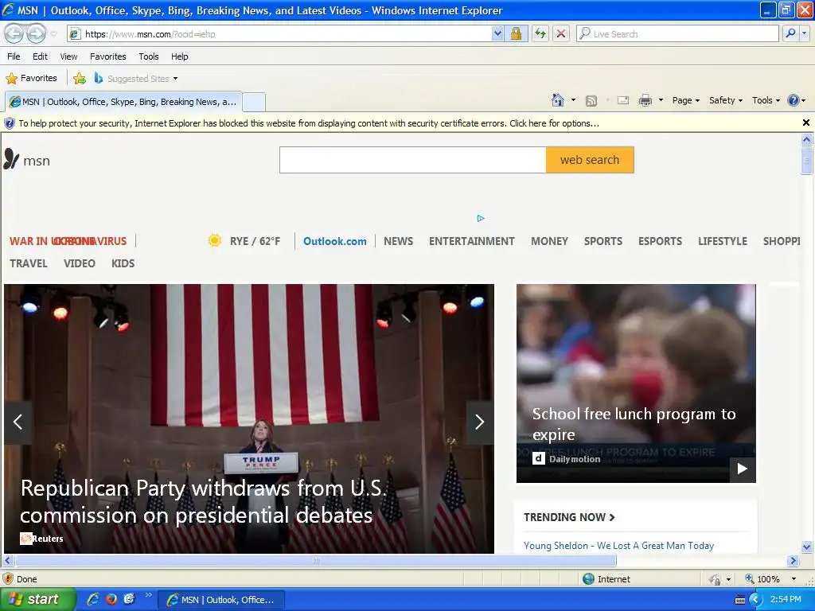Open the Home button dropdown arrow

573,100
